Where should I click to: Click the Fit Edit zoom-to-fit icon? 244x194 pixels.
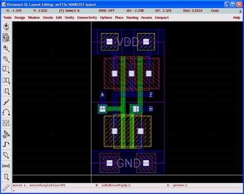coord(6,37)
